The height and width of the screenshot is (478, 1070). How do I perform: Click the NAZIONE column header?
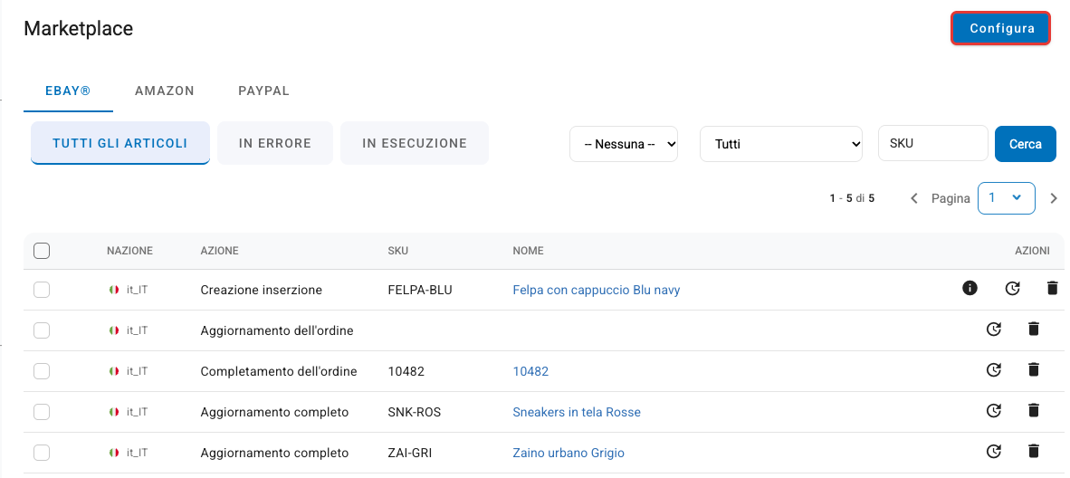click(x=129, y=251)
